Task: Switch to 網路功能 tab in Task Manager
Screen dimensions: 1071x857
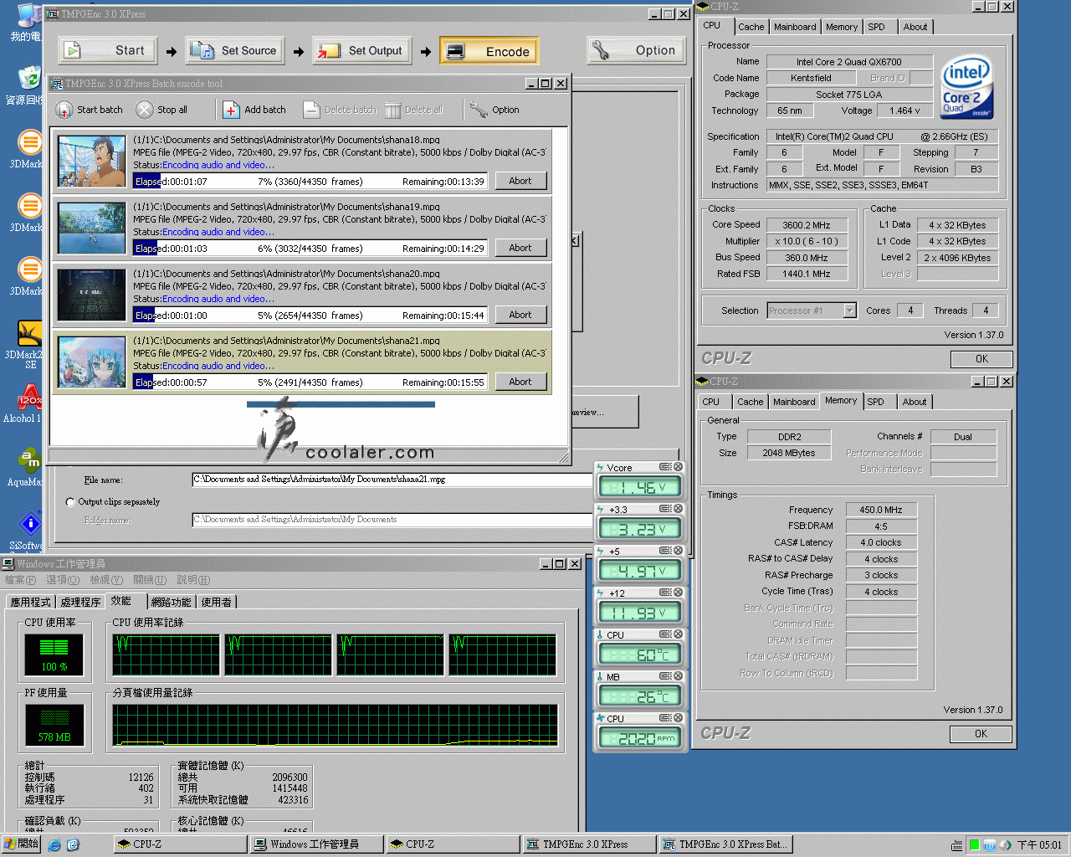Action: [x=172, y=603]
